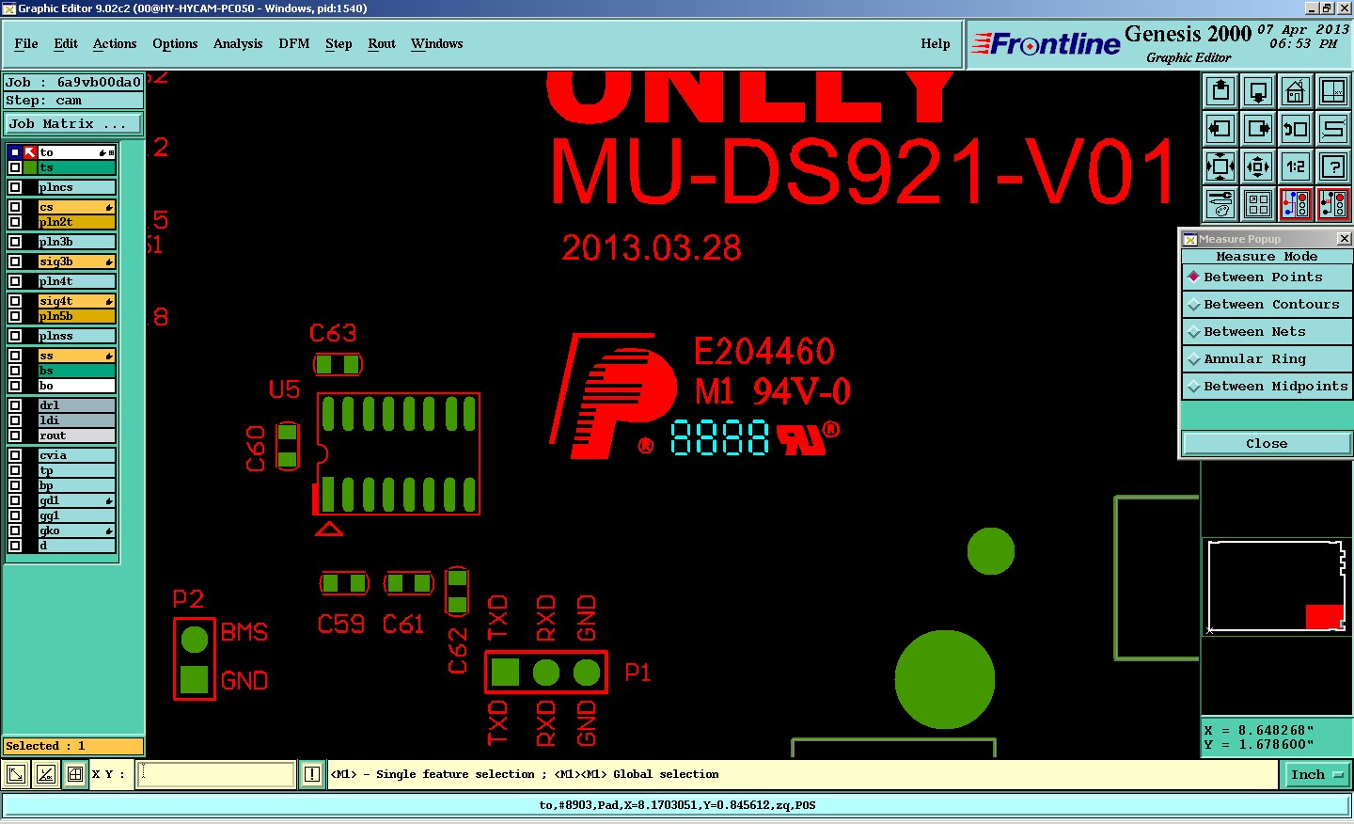Open the Help menu
This screenshot has height=824, width=1354.
pos(936,44)
